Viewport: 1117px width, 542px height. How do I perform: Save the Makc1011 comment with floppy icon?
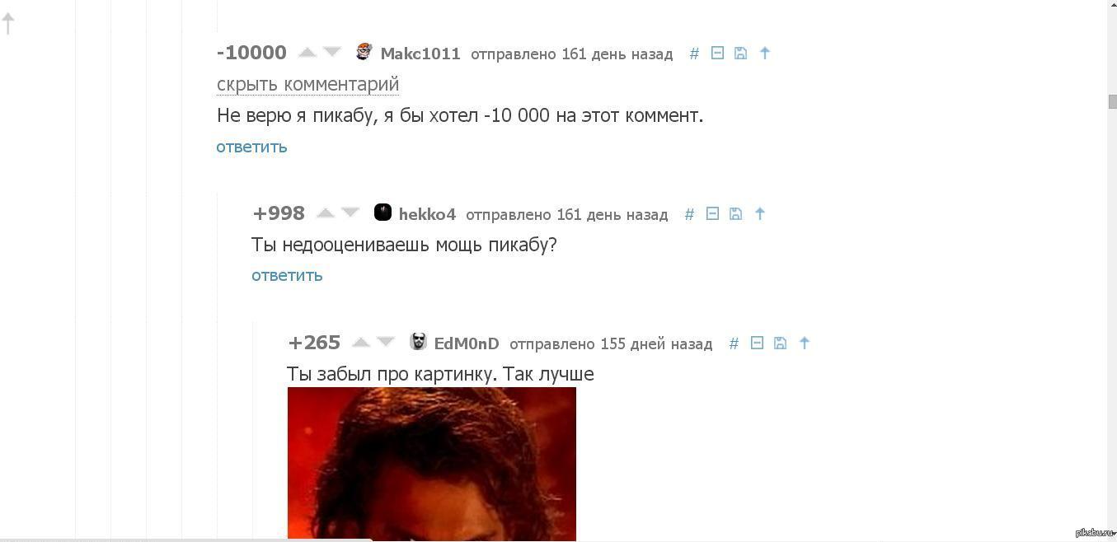(740, 53)
